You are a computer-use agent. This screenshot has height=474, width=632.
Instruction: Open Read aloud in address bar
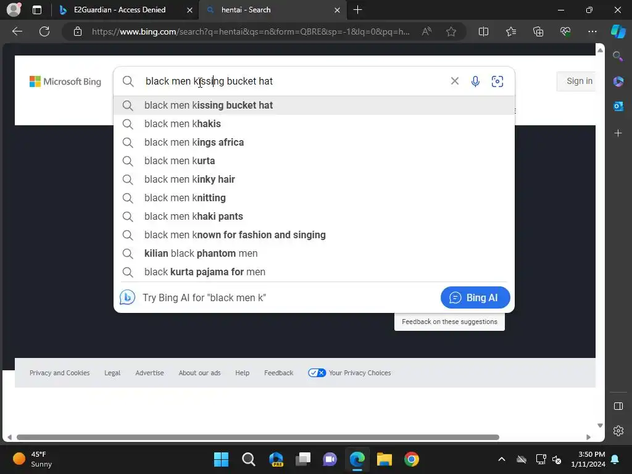point(426,31)
